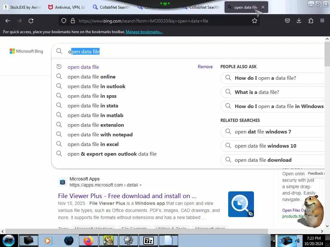The image size is (330, 247).
Task: Open the gear application in taskbar
Action: (x=128, y=241)
